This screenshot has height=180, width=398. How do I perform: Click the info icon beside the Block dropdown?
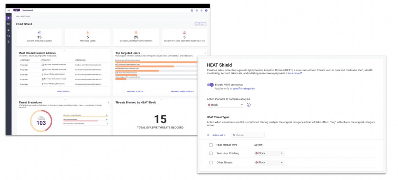[x=249, y=105]
